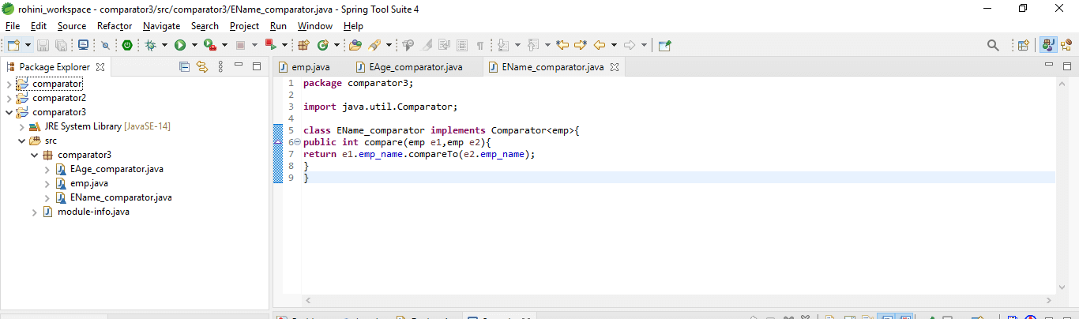Open the Source menu

point(72,26)
